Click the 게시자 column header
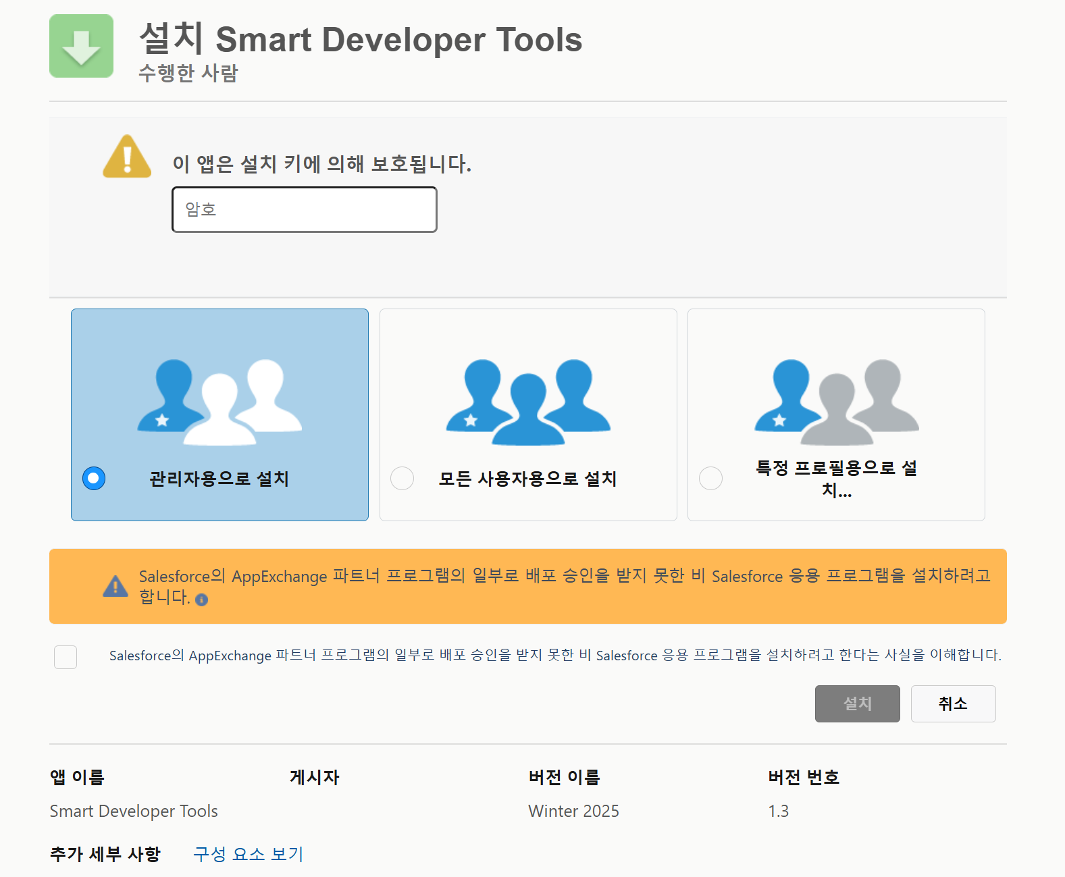Screen dimensions: 1065x877 point(314,777)
